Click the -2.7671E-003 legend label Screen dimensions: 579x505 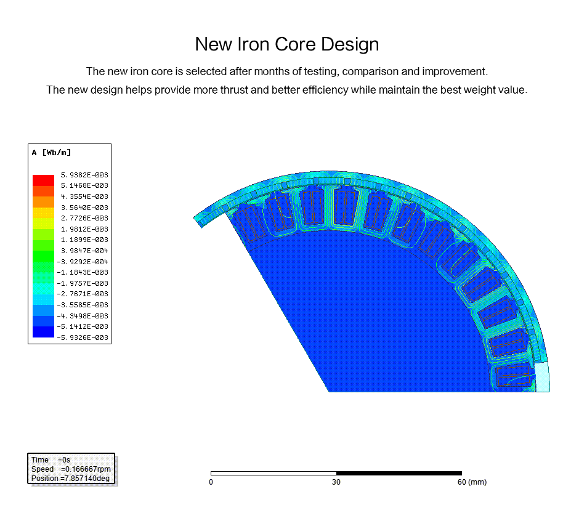click(x=84, y=294)
